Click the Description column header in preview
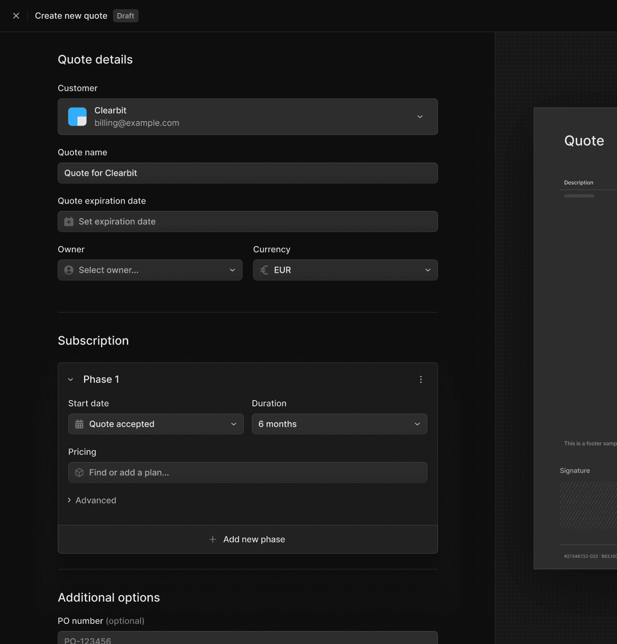 [578, 183]
